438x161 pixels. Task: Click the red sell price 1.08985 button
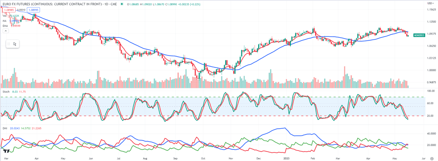[8, 10]
